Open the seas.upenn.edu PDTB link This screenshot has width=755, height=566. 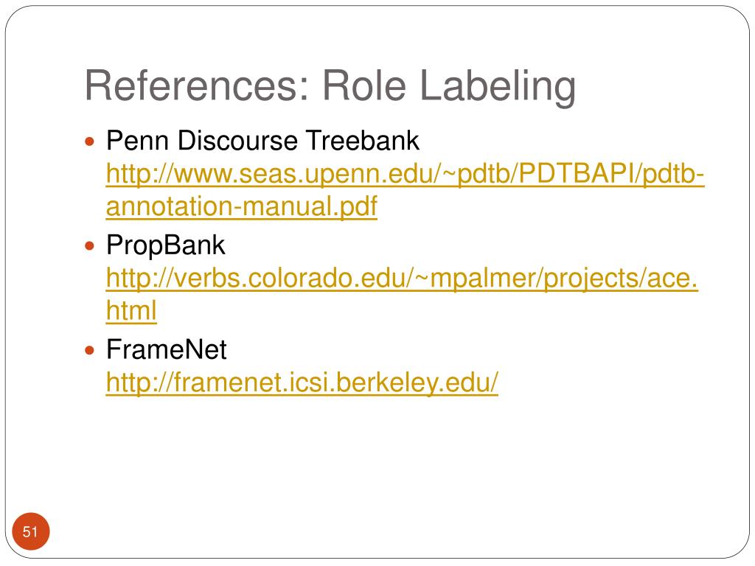pos(405,174)
